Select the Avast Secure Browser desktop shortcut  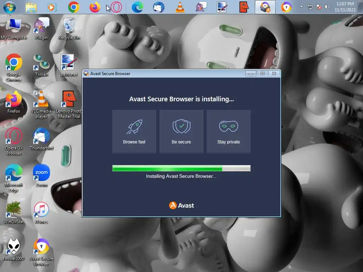click(x=41, y=252)
